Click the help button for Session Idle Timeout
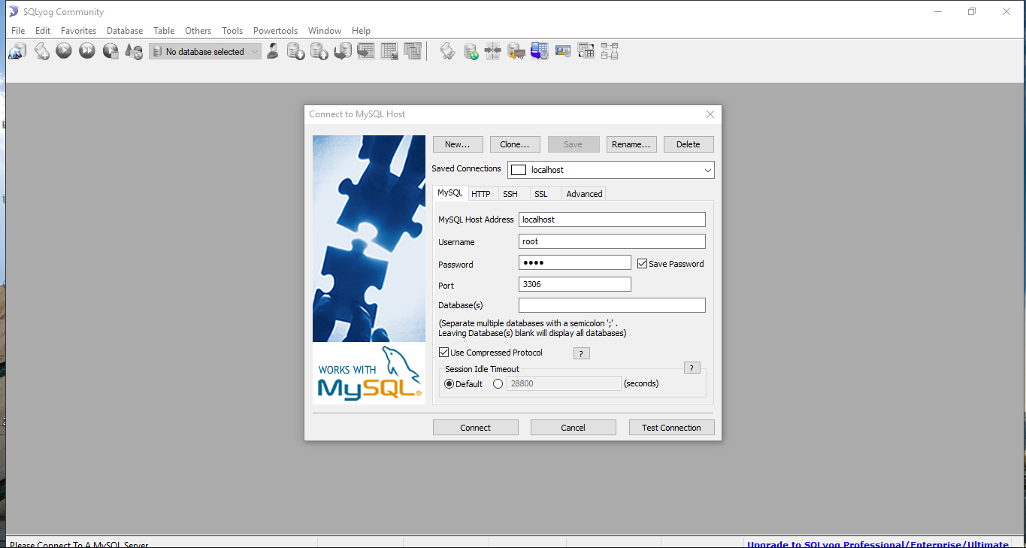Image resolution: width=1026 pixels, height=548 pixels. point(692,368)
